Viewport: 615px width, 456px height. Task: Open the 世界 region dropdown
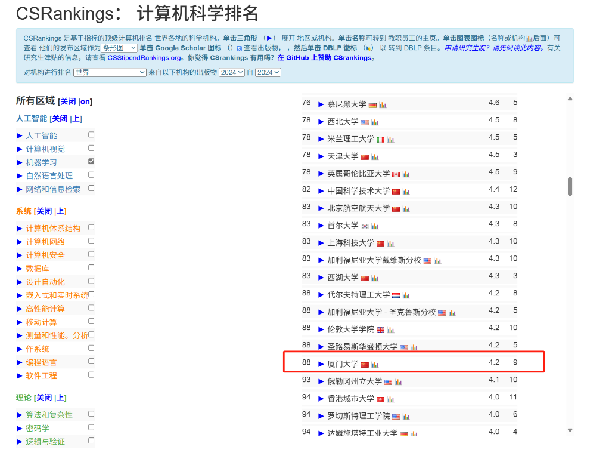[x=110, y=72]
